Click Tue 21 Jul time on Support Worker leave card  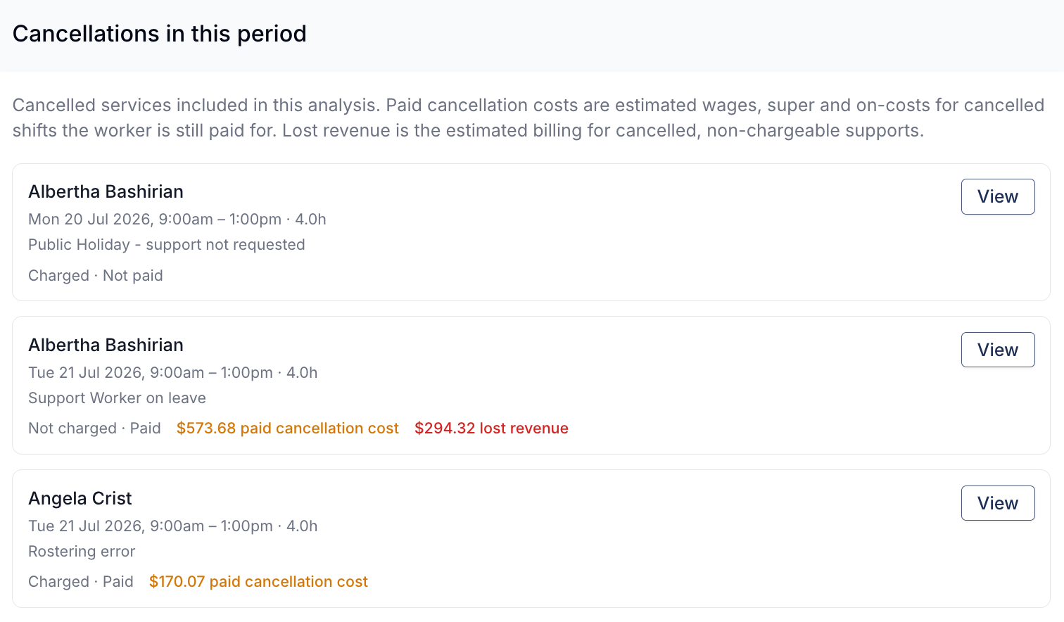coord(173,372)
